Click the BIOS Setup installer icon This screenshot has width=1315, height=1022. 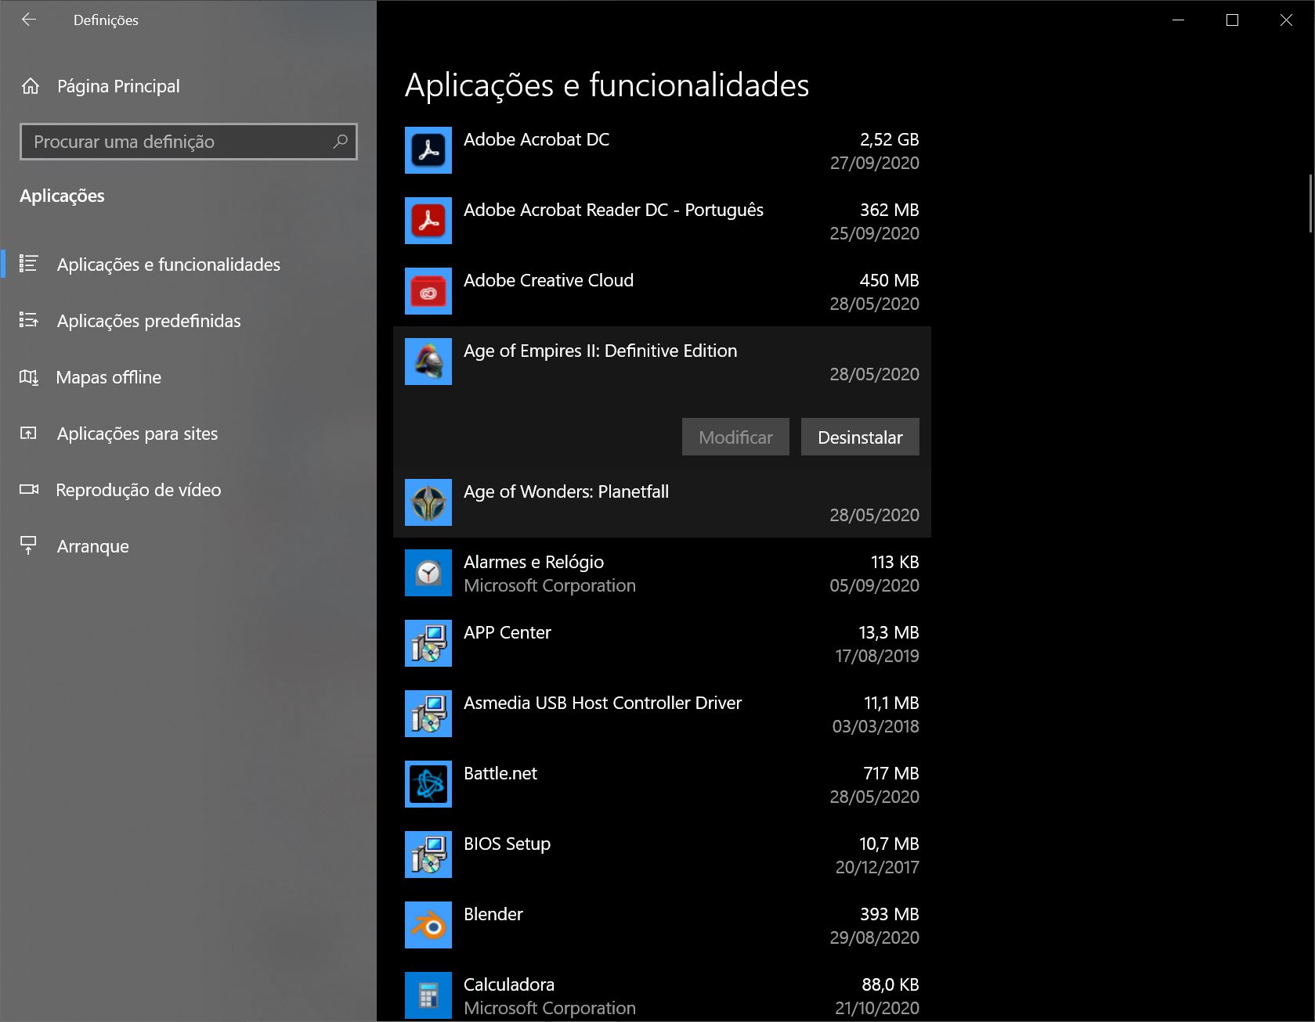pos(428,855)
